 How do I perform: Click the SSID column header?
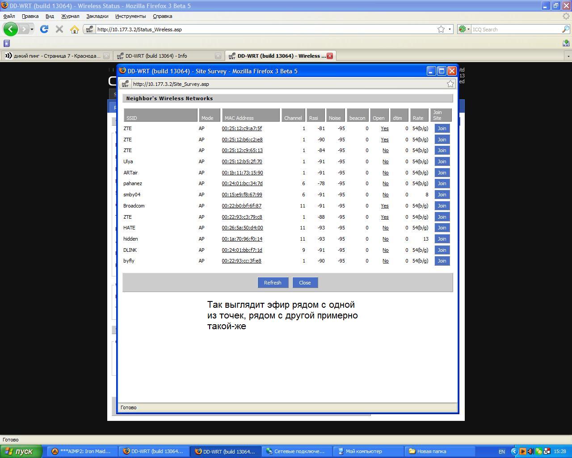coord(160,115)
